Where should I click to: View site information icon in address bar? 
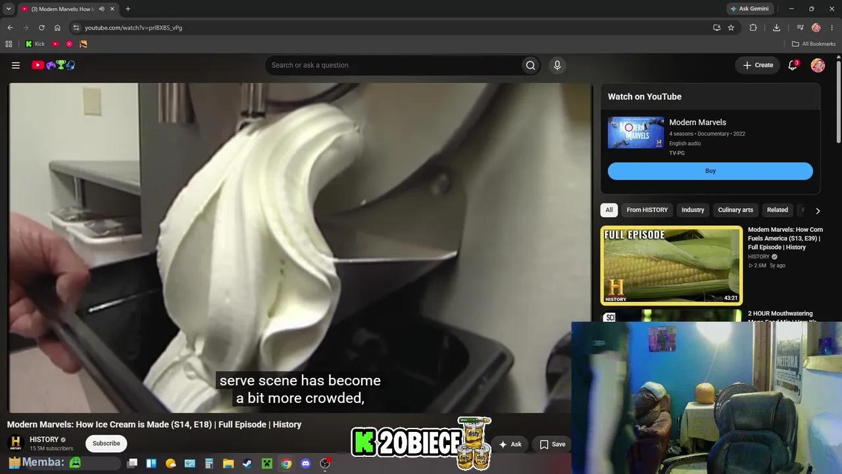click(x=76, y=28)
